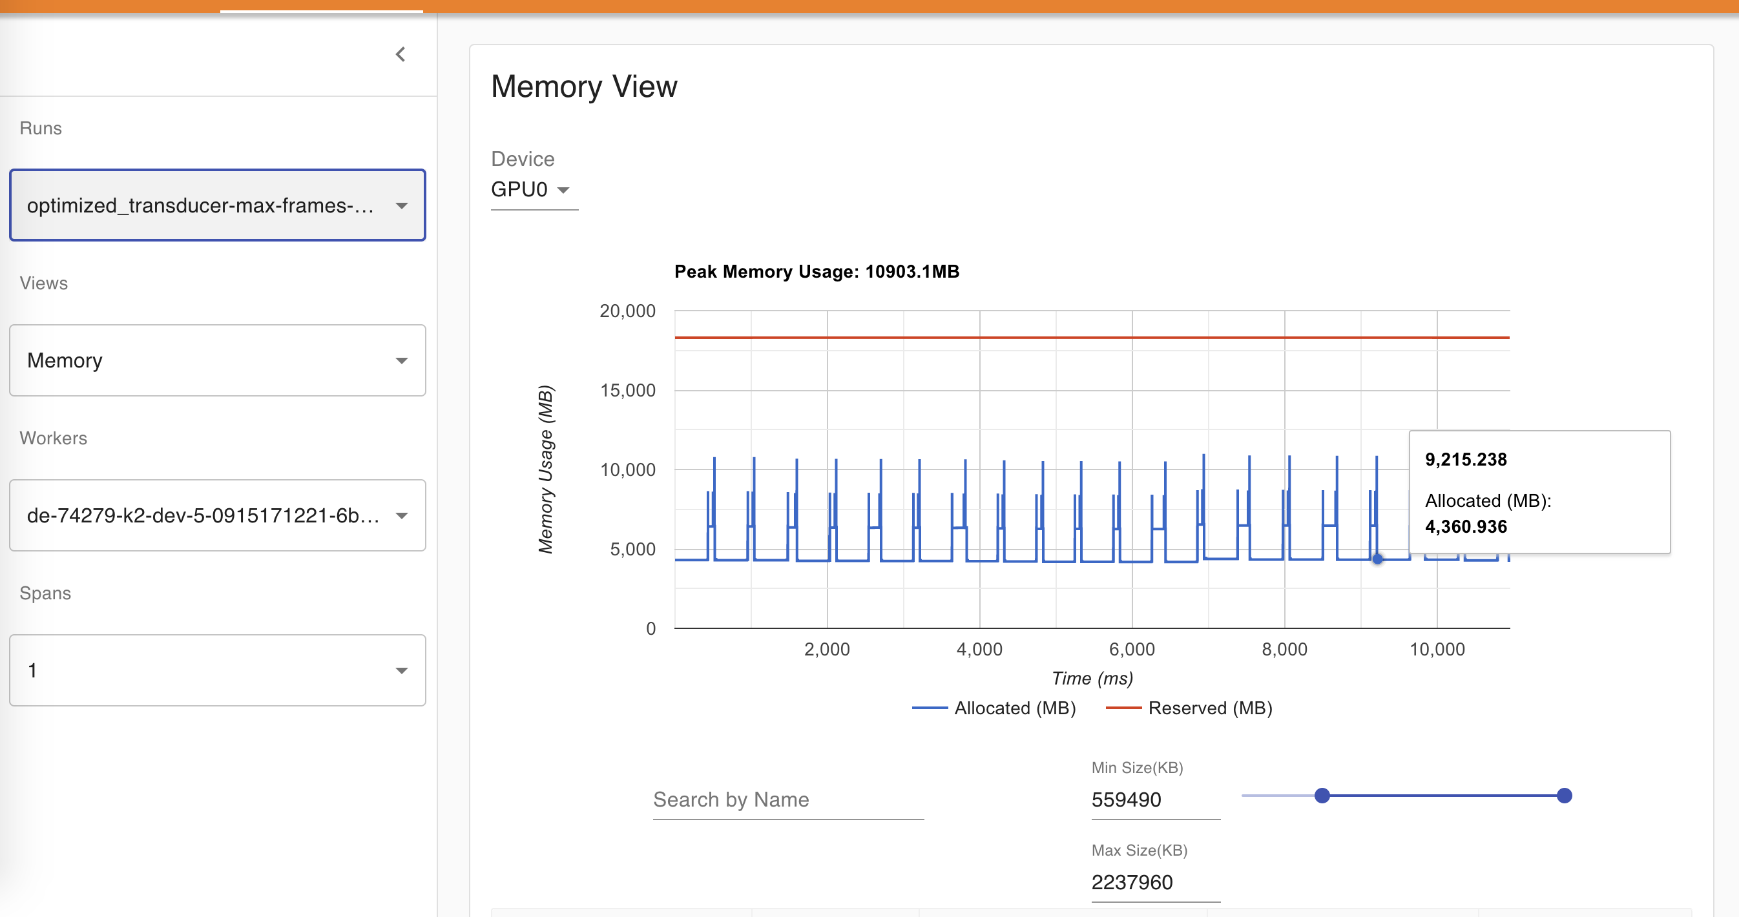Screen dimensions: 1739x917
Task: Click the Min Size(KB) input field
Action: click(1154, 799)
